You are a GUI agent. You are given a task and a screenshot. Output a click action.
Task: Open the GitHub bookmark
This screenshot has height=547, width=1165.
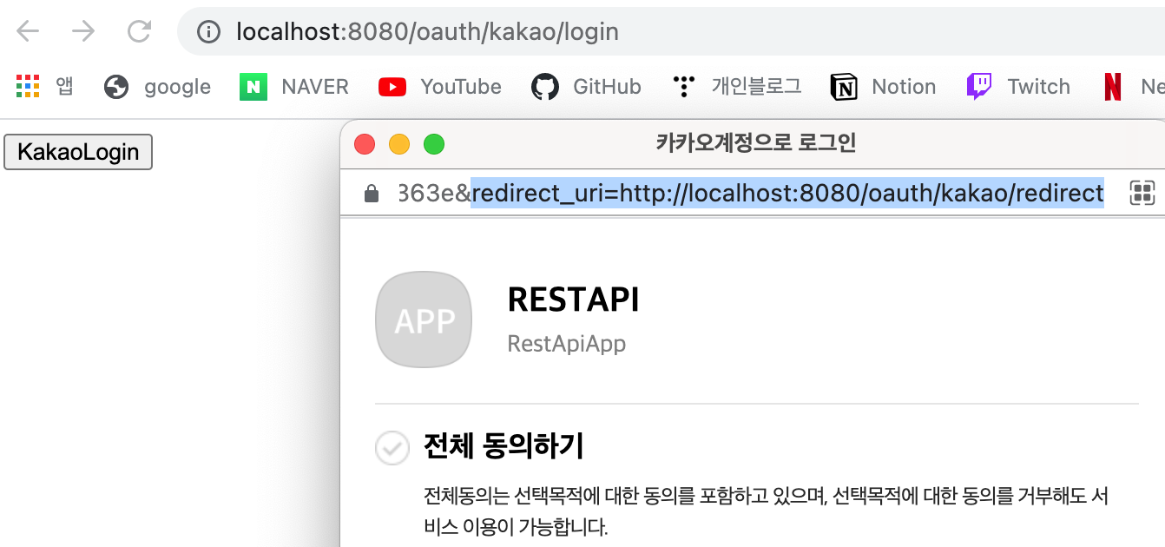[586, 86]
